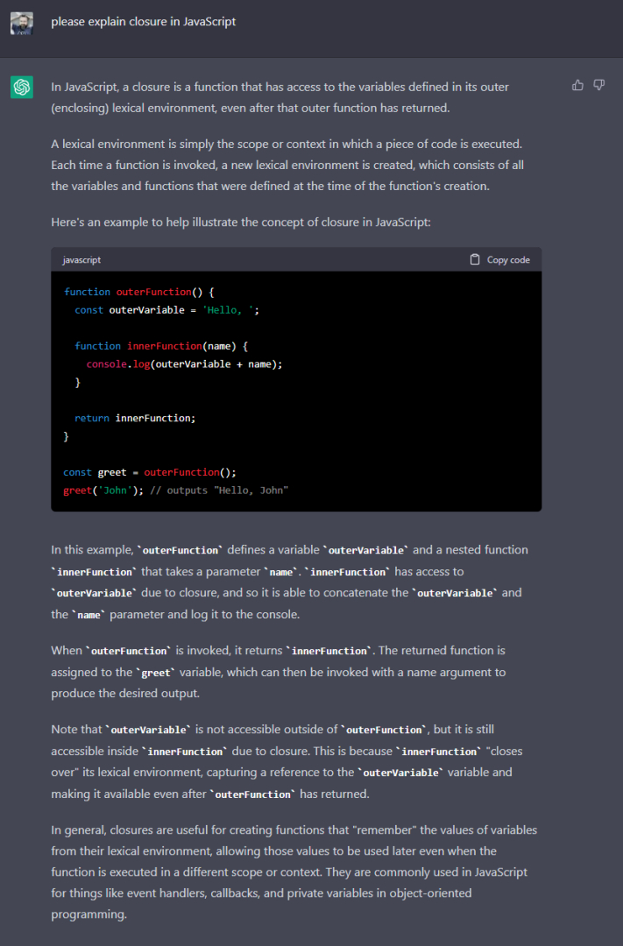Click the first paragraph defining closure
Viewport: 623px width, 946px height.
(280, 97)
